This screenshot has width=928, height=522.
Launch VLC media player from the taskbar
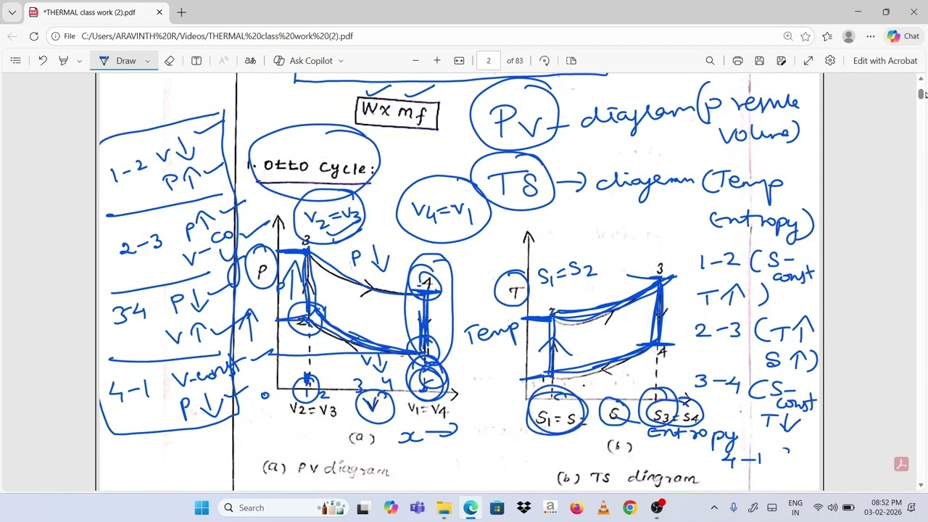603,507
